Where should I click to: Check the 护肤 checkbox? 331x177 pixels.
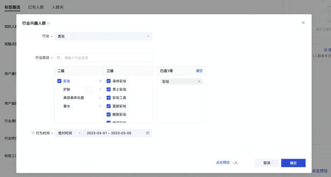point(59,89)
